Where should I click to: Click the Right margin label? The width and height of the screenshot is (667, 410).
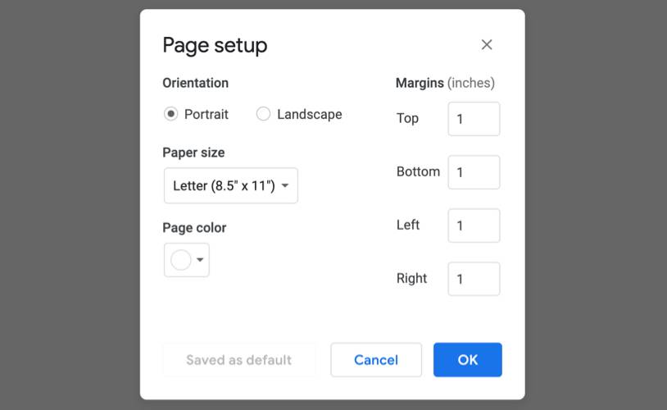pos(411,279)
